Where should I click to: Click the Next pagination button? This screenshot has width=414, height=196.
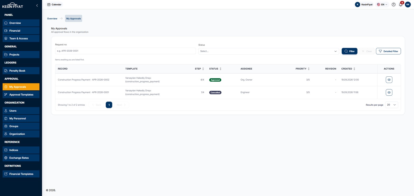click(121, 105)
